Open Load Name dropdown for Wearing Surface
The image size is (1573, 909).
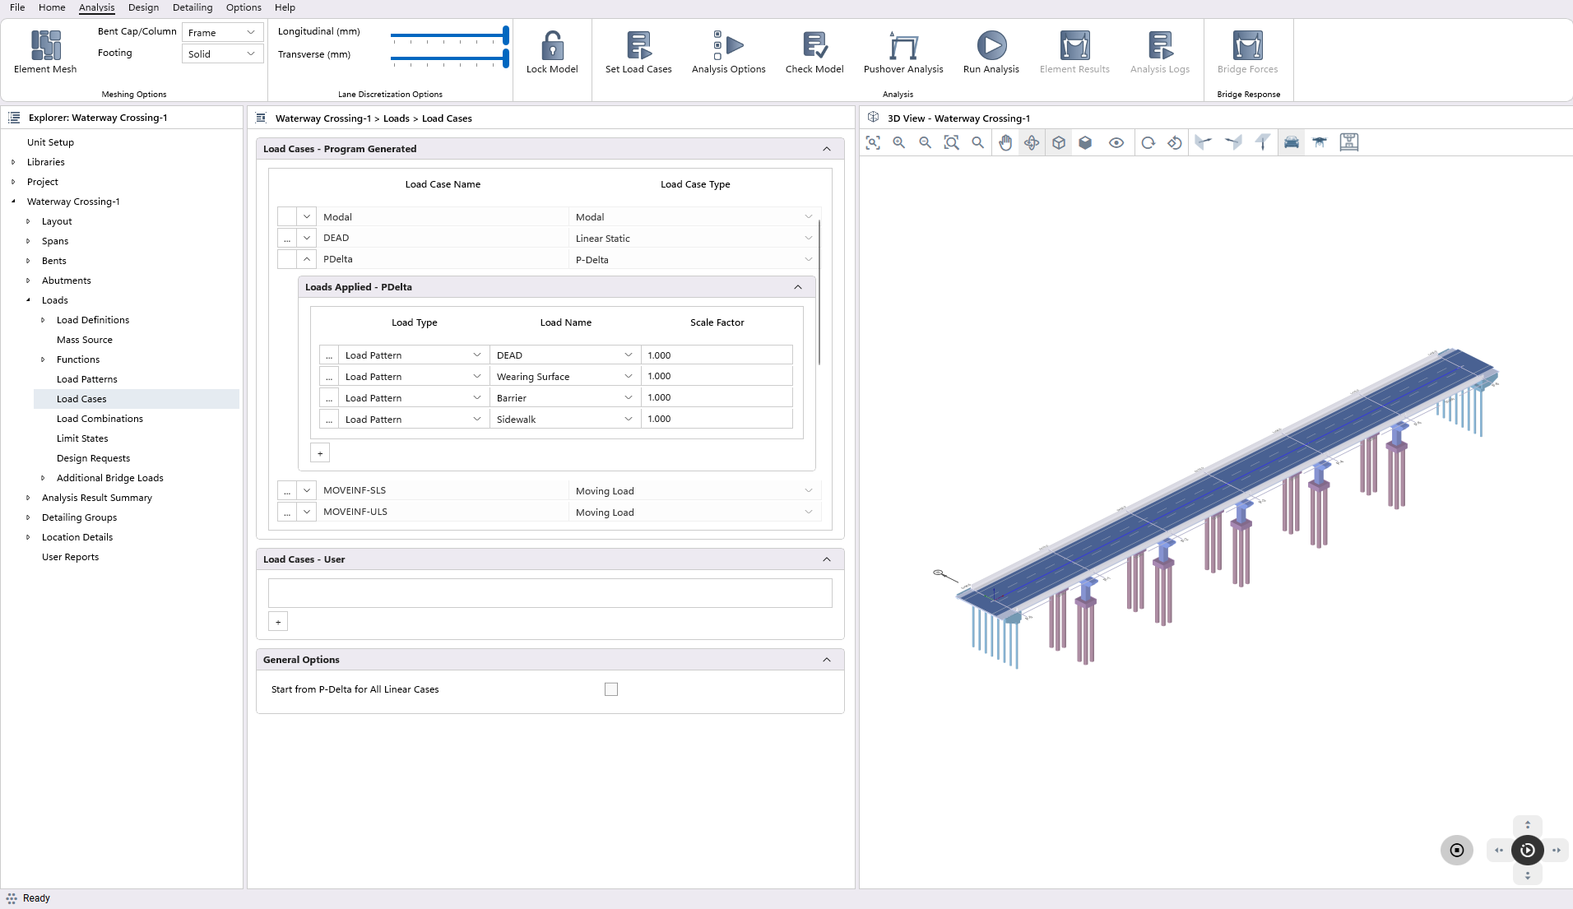click(x=629, y=377)
